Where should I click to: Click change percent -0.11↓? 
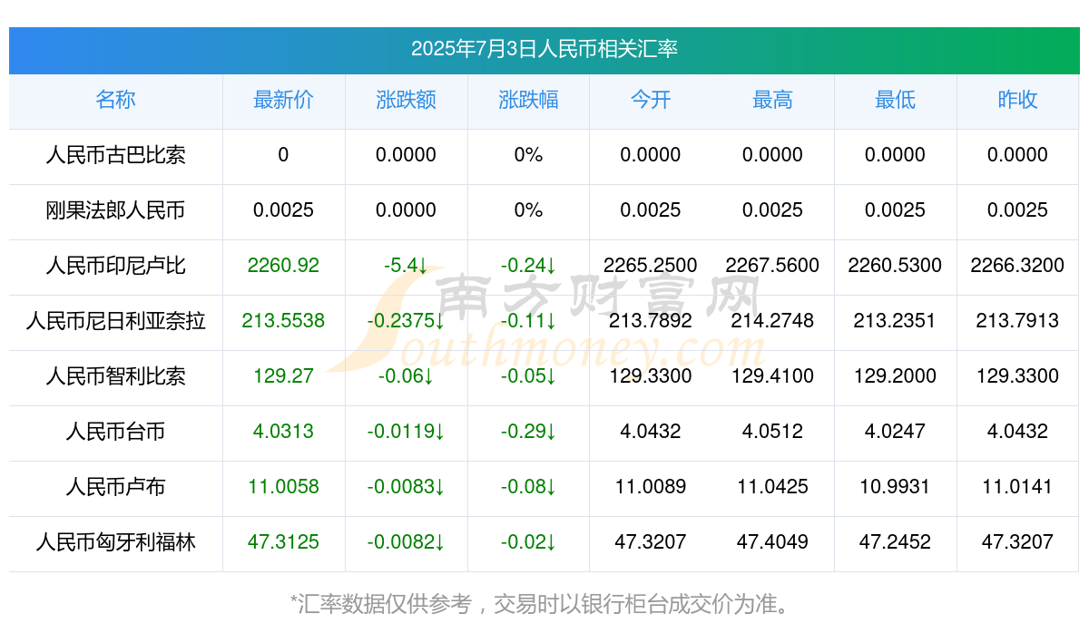tap(528, 321)
